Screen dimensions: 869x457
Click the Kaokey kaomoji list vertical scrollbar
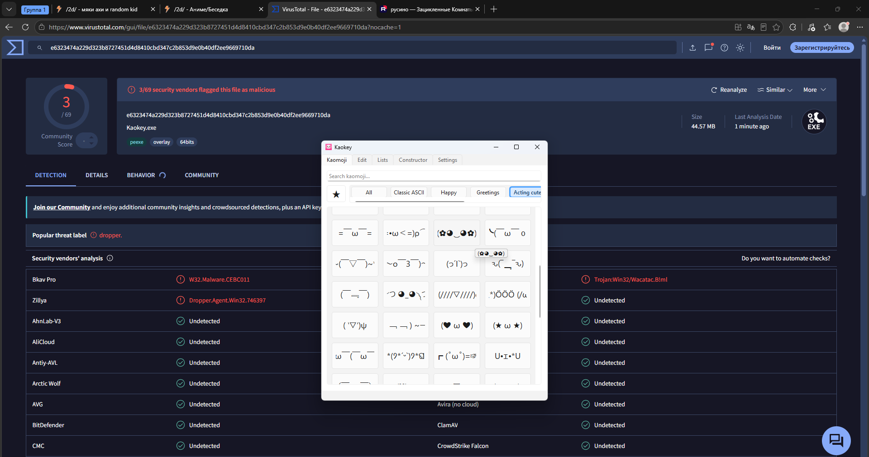click(x=540, y=292)
